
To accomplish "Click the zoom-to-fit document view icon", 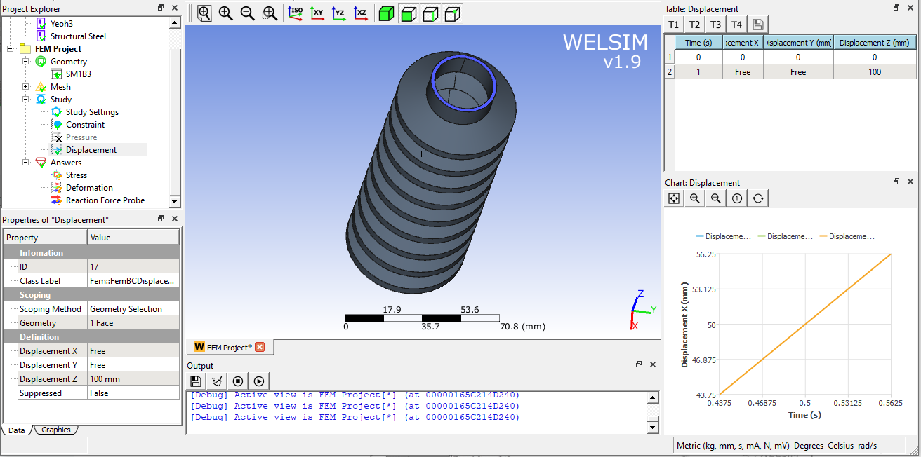I will [x=204, y=13].
